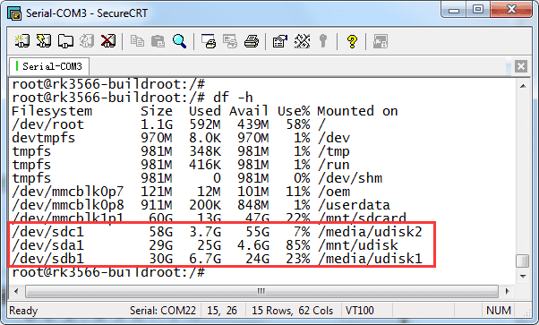
Task: Click '/dev/root' in the terminal output
Action: click(48, 124)
